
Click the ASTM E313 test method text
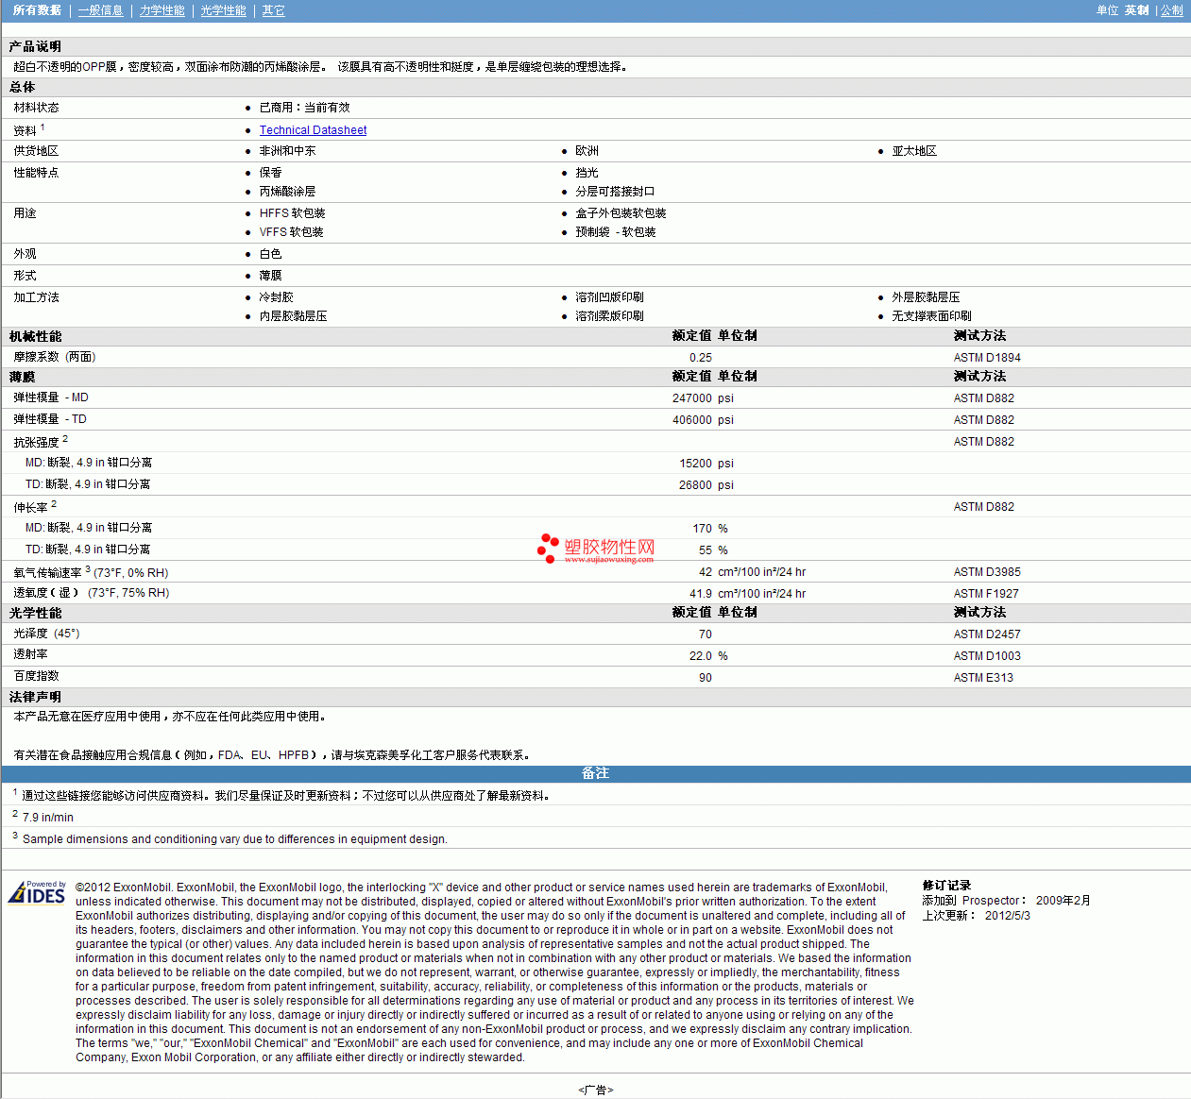click(982, 678)
